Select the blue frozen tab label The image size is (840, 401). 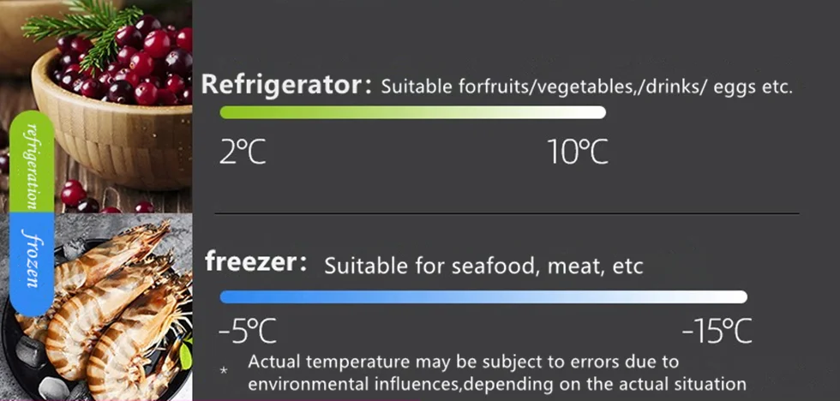pos(32,264)
